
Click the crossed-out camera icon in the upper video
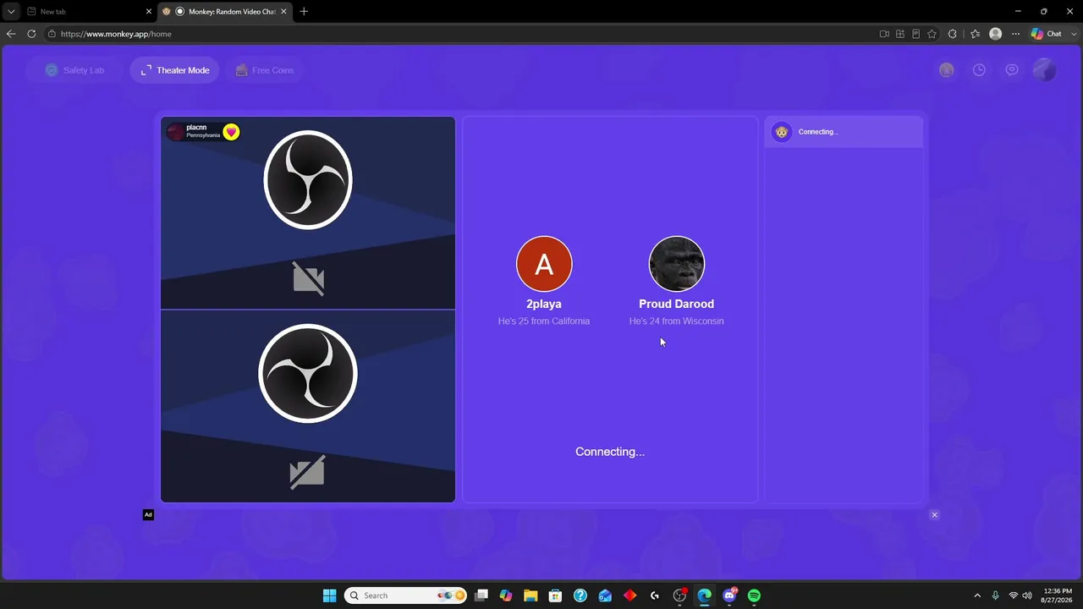(x=308, y=278)
